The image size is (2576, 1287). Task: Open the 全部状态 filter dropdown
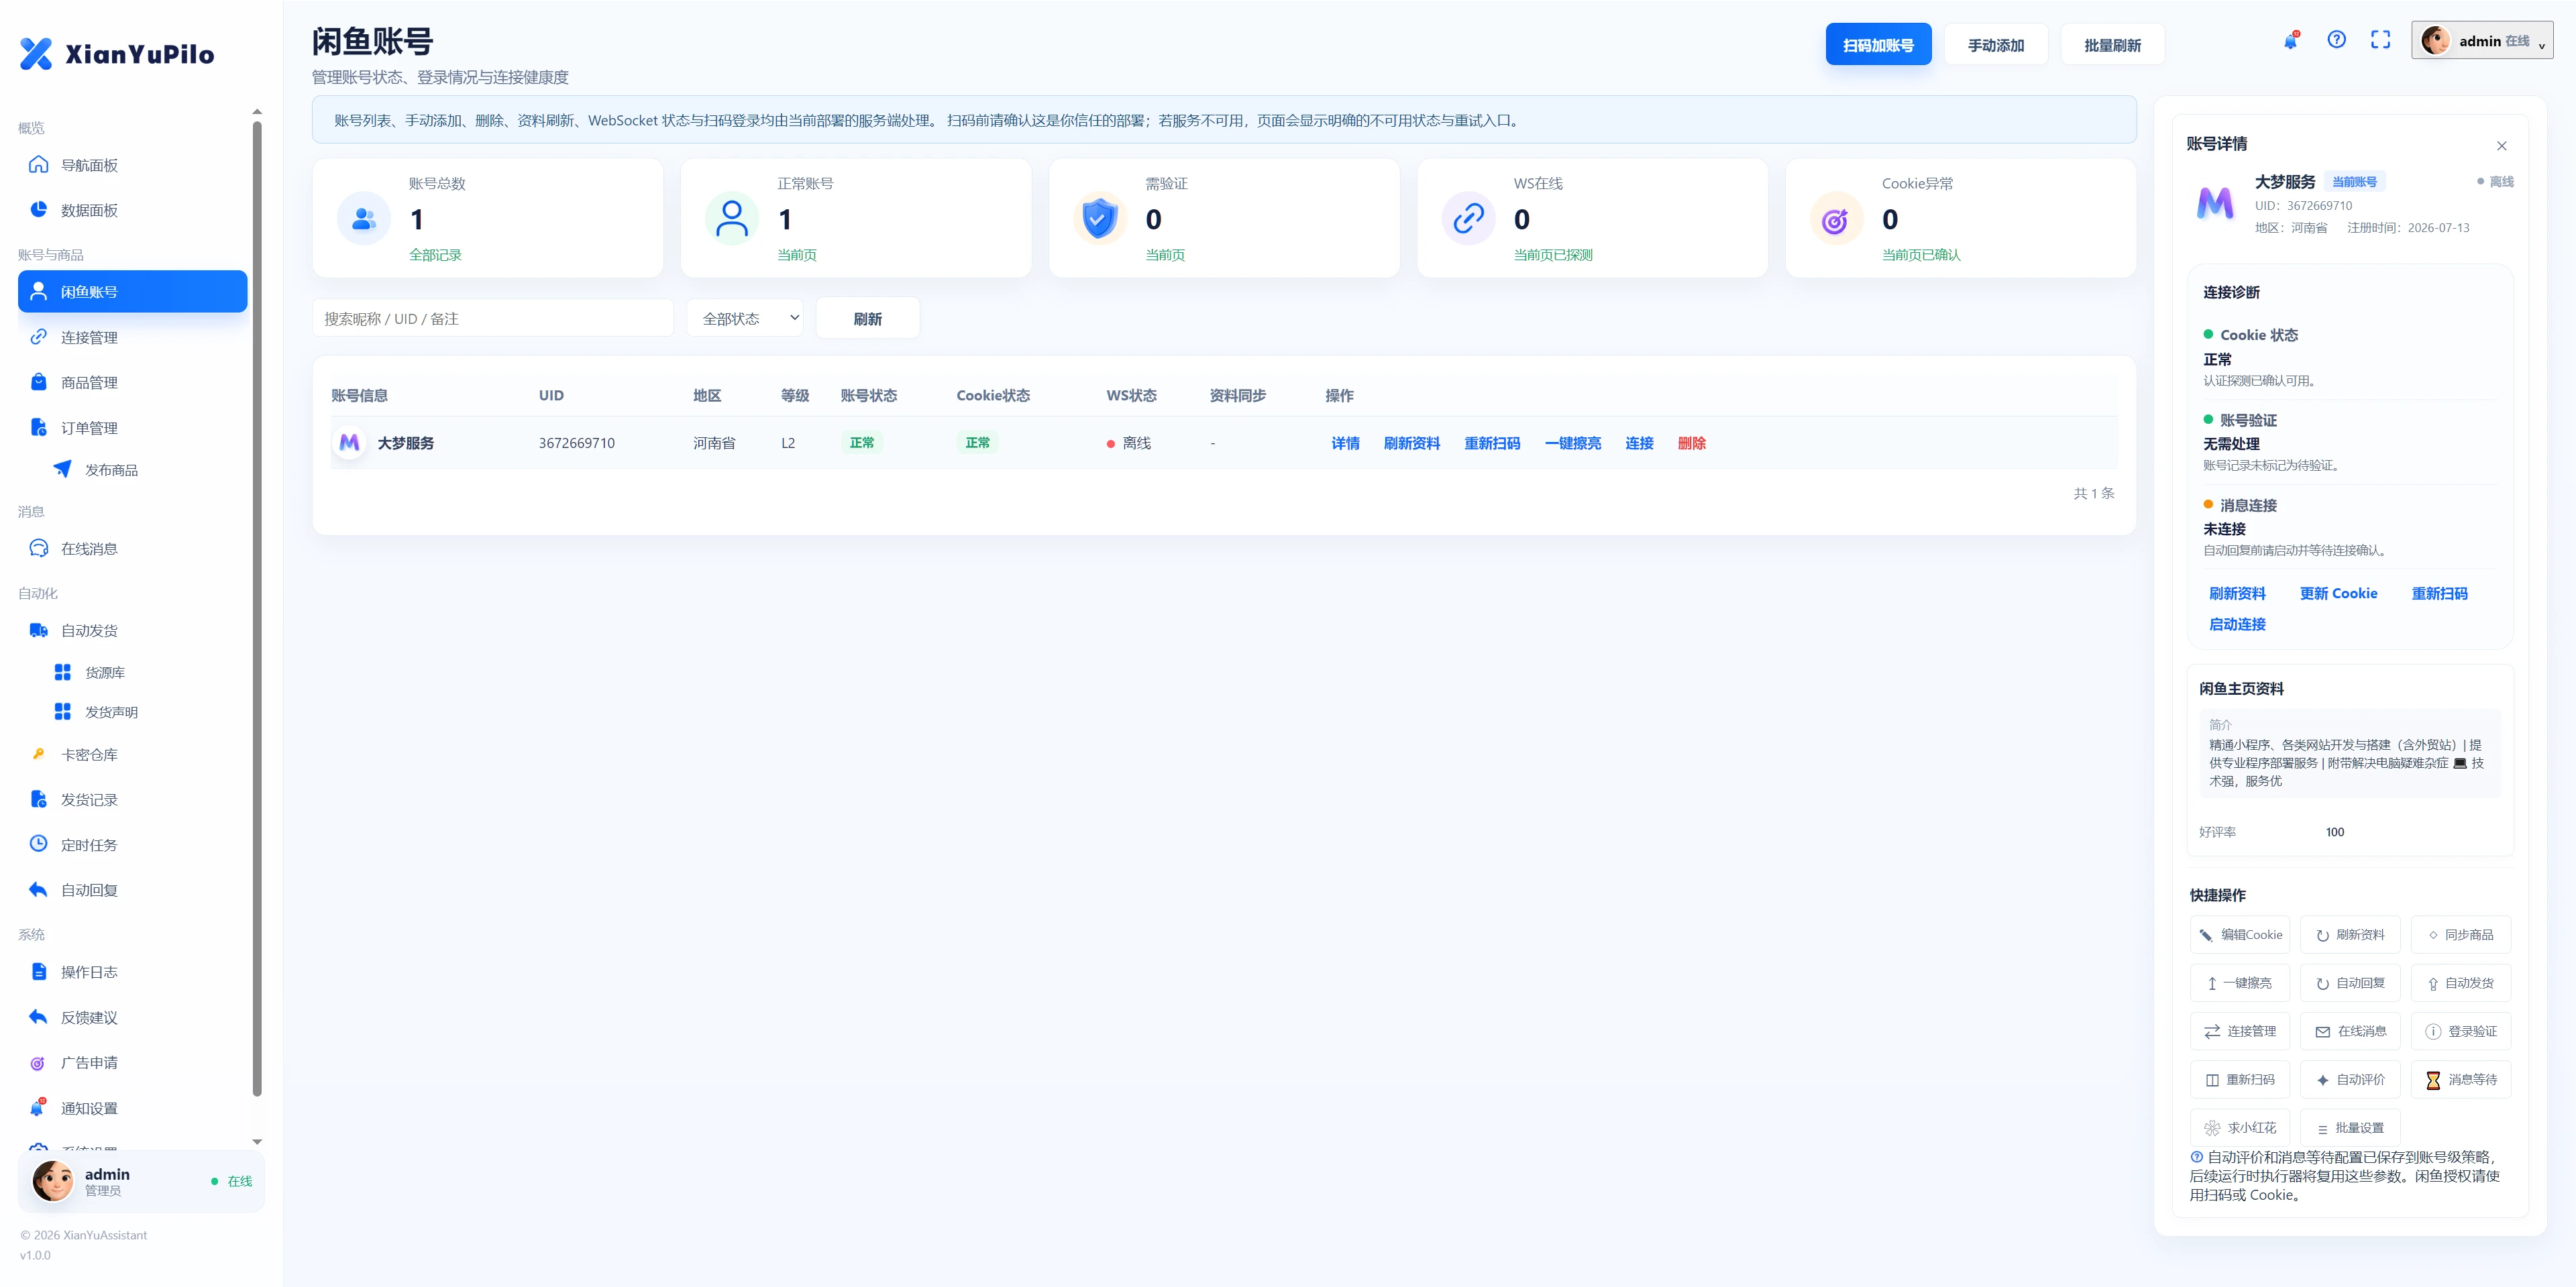tap(745, 319)
